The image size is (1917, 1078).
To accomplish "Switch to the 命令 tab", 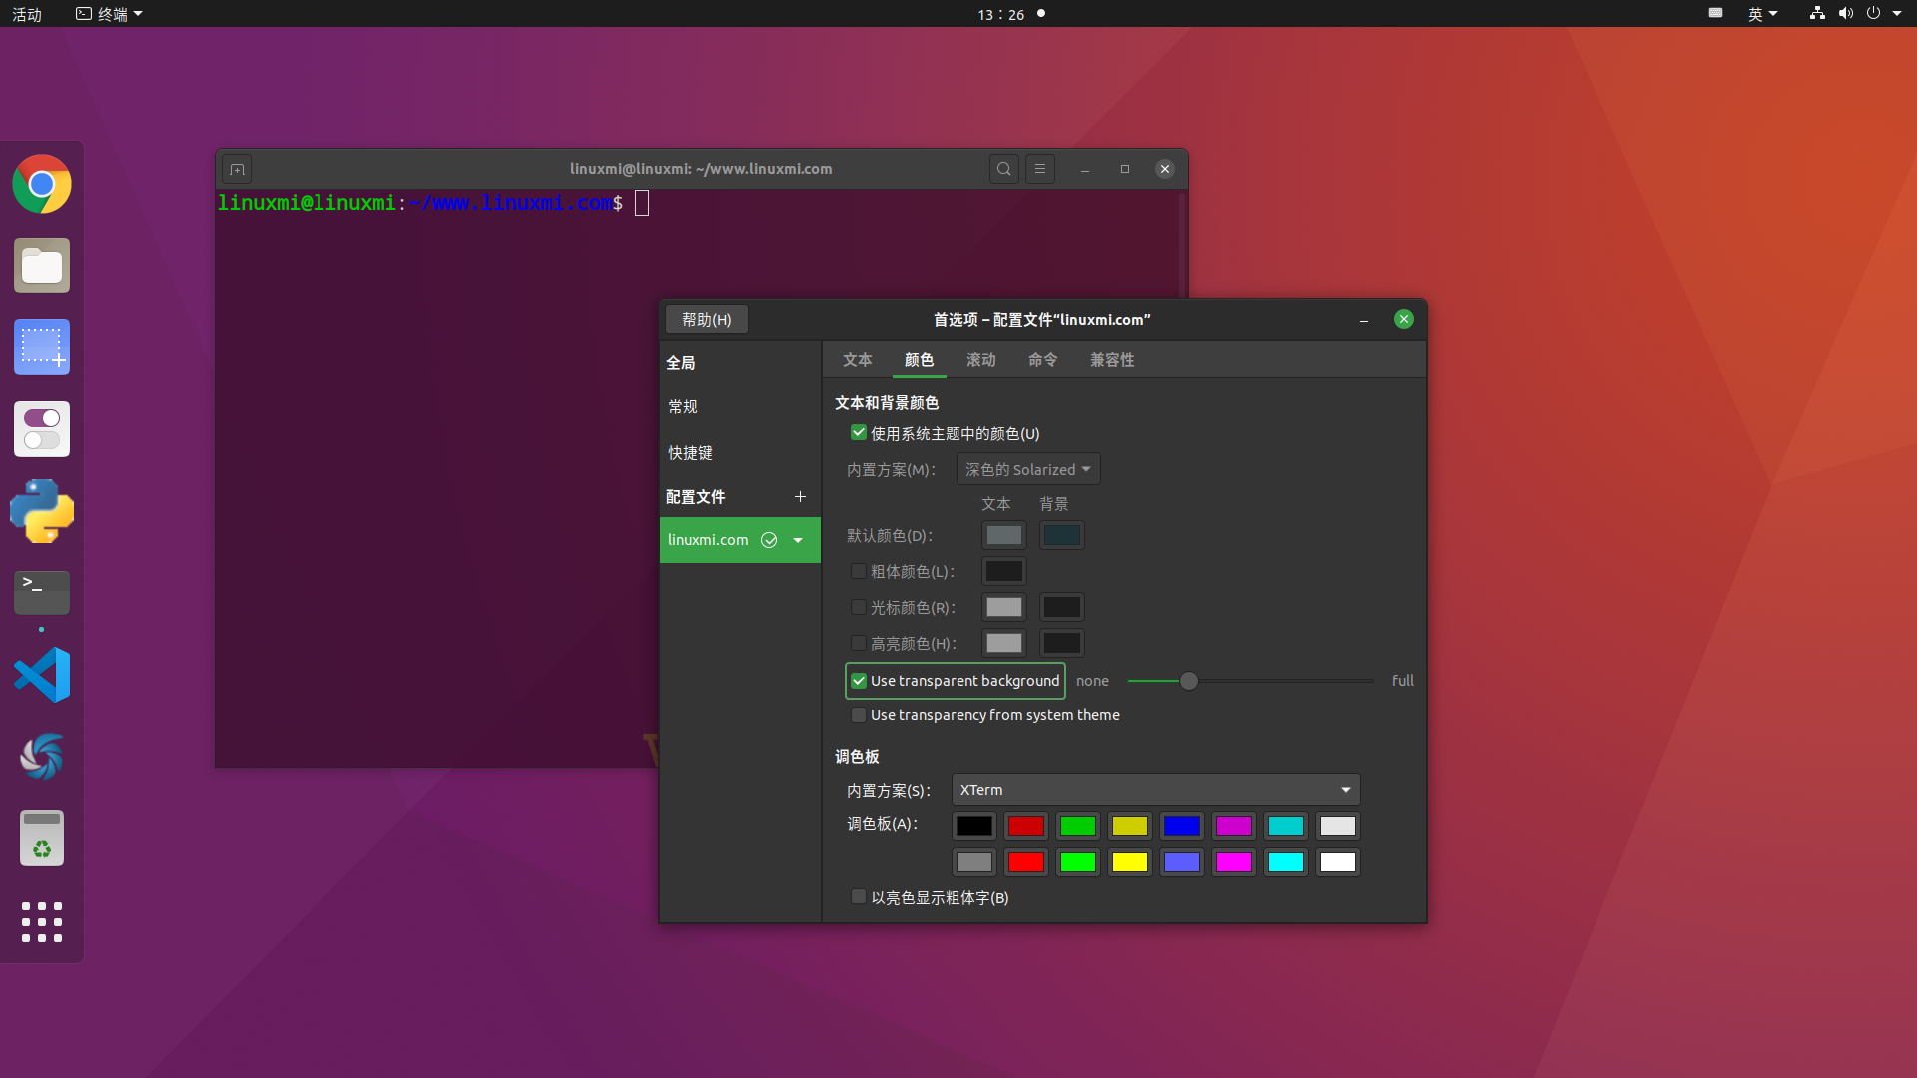I will (x=1042, y=360).
